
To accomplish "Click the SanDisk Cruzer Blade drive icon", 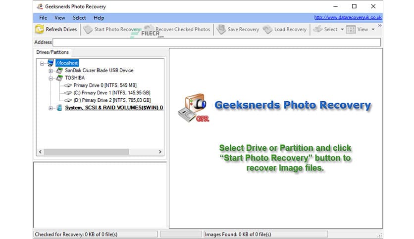I will (59, 70).
